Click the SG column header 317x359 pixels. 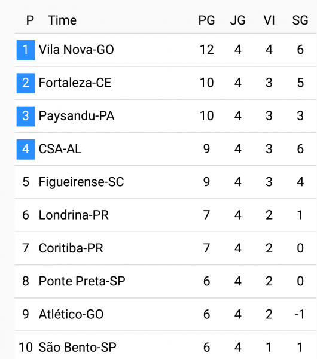(300, 20)
